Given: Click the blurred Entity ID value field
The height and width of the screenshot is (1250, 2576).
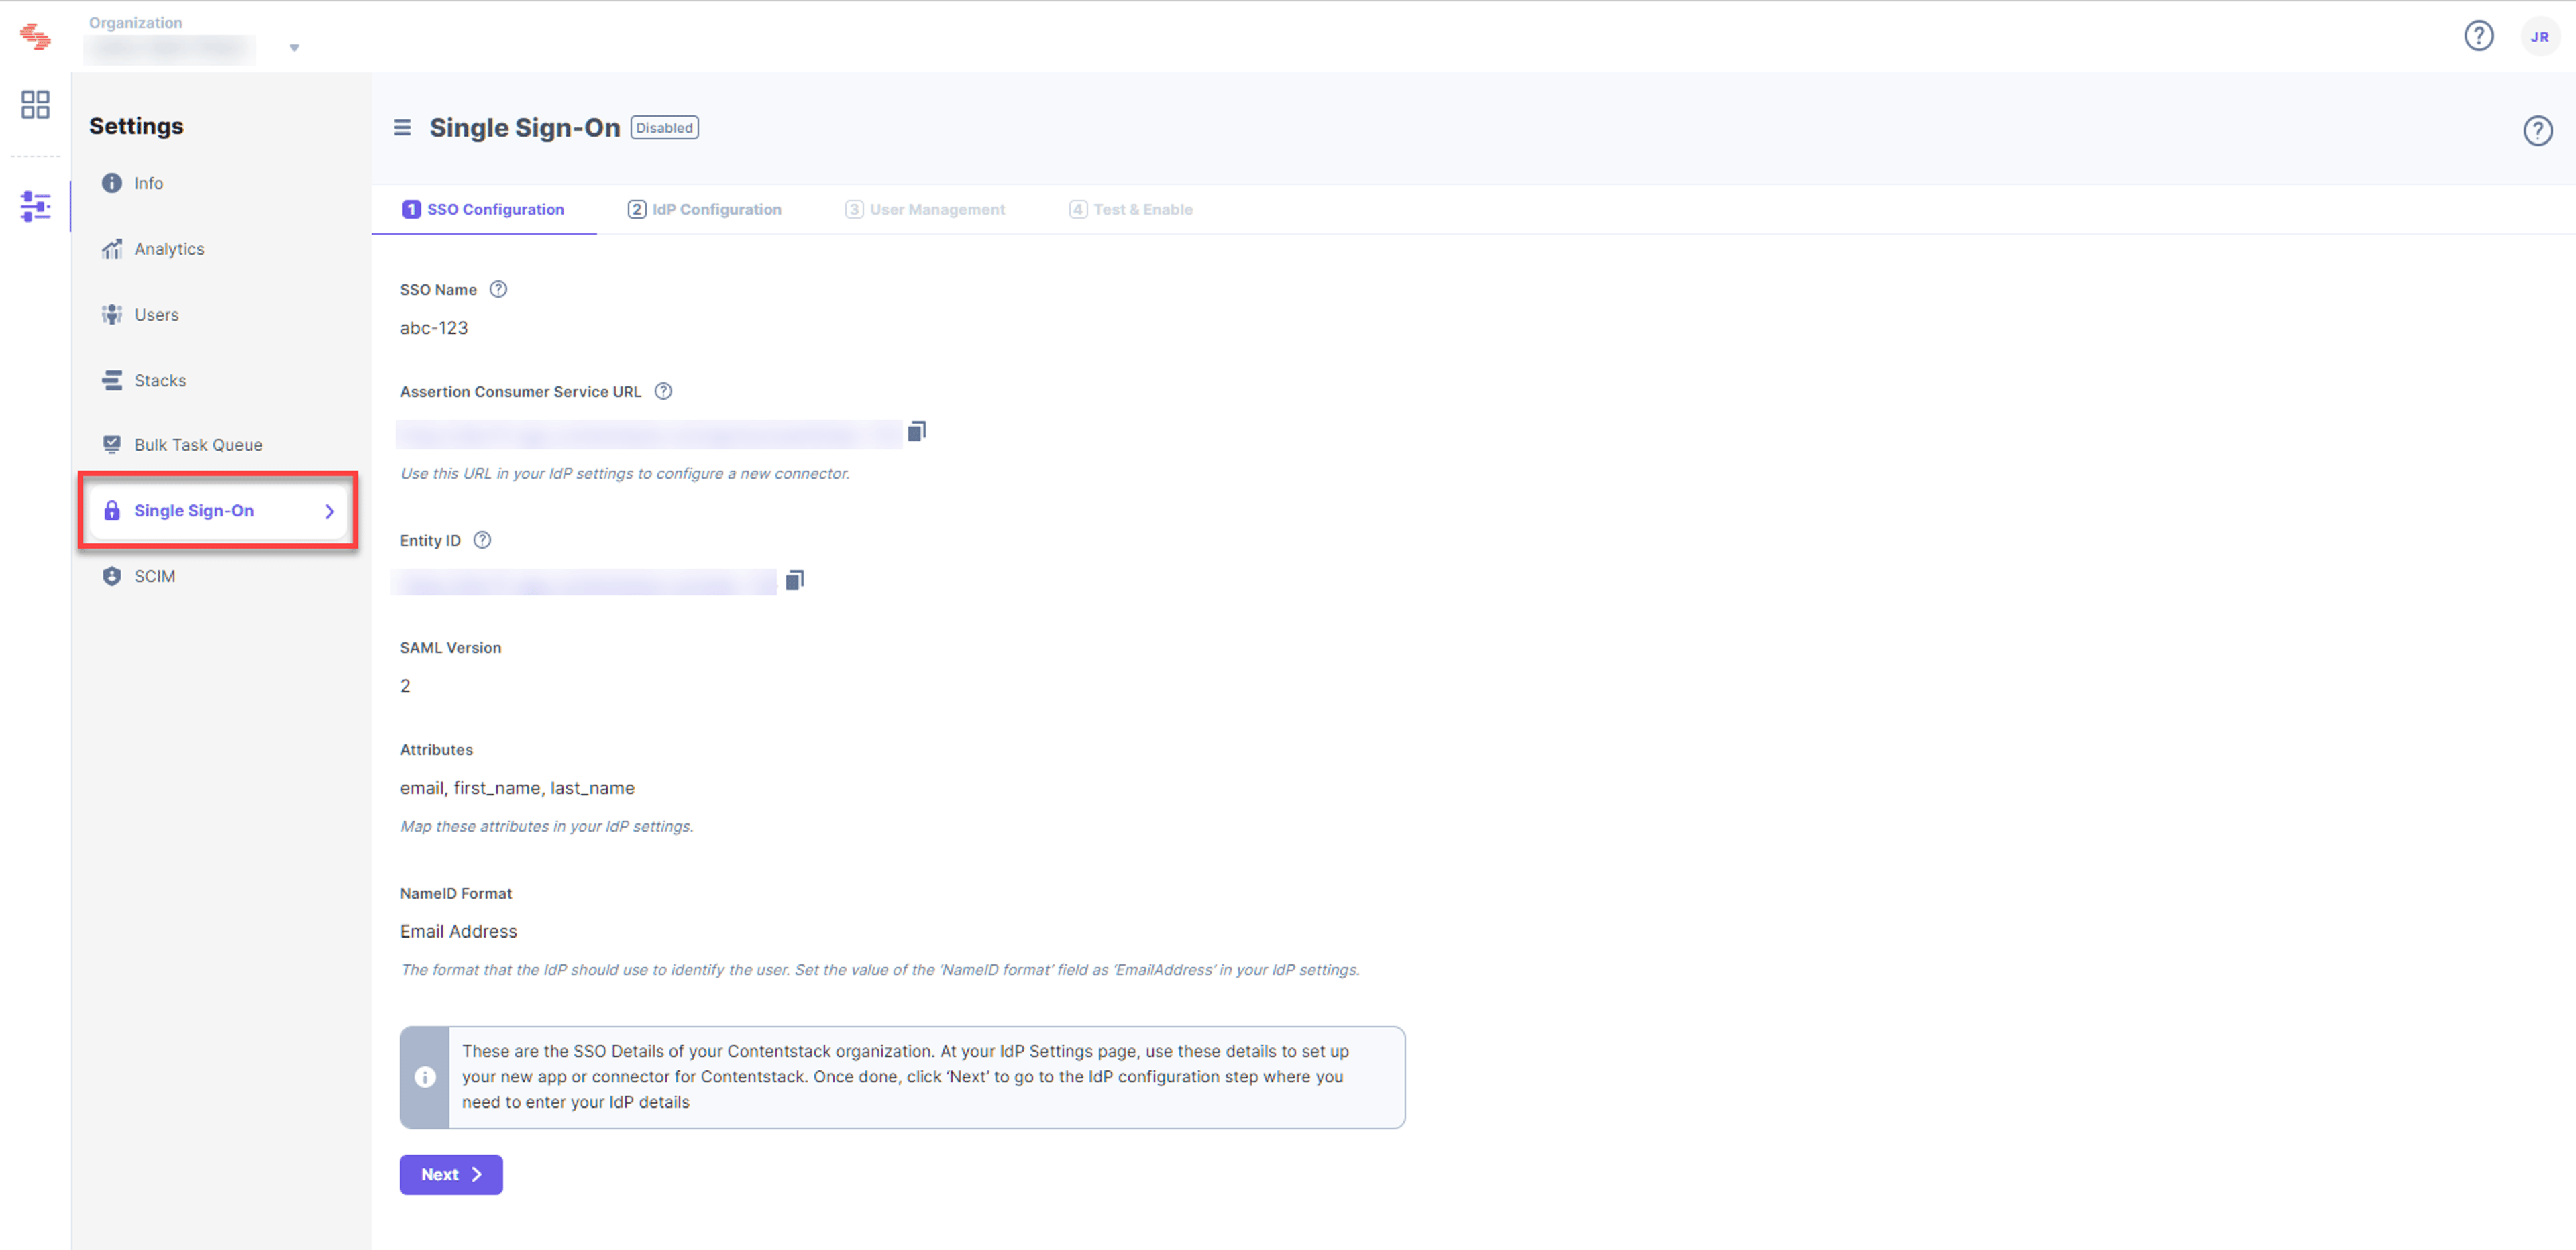Looking at the screenshot, I should (x=584, y=582).
